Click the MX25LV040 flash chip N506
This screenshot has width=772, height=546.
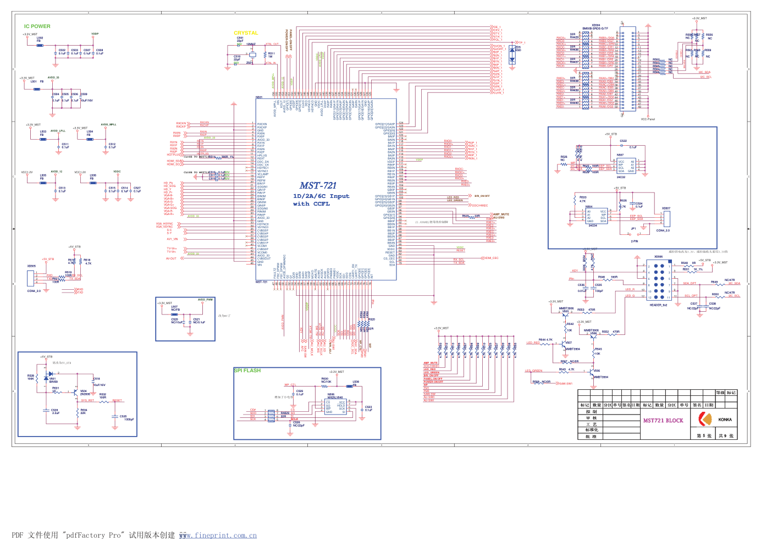pyautogui.click(x=335, y=407)
